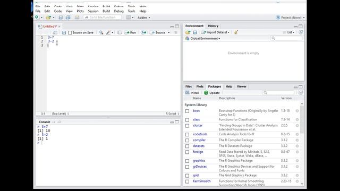Open the R Script file type selector
This screenshot has width=340, height=191.
172,114
